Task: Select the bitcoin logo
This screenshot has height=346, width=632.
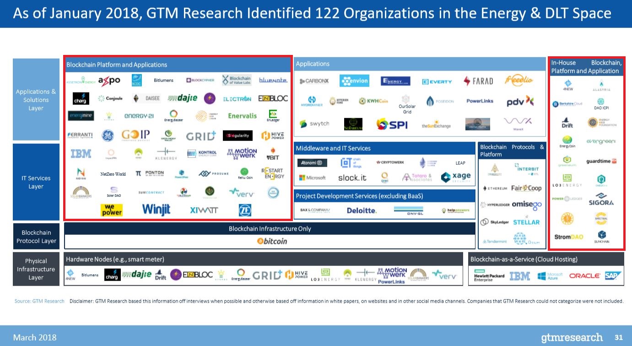Action: click(272, 241)
